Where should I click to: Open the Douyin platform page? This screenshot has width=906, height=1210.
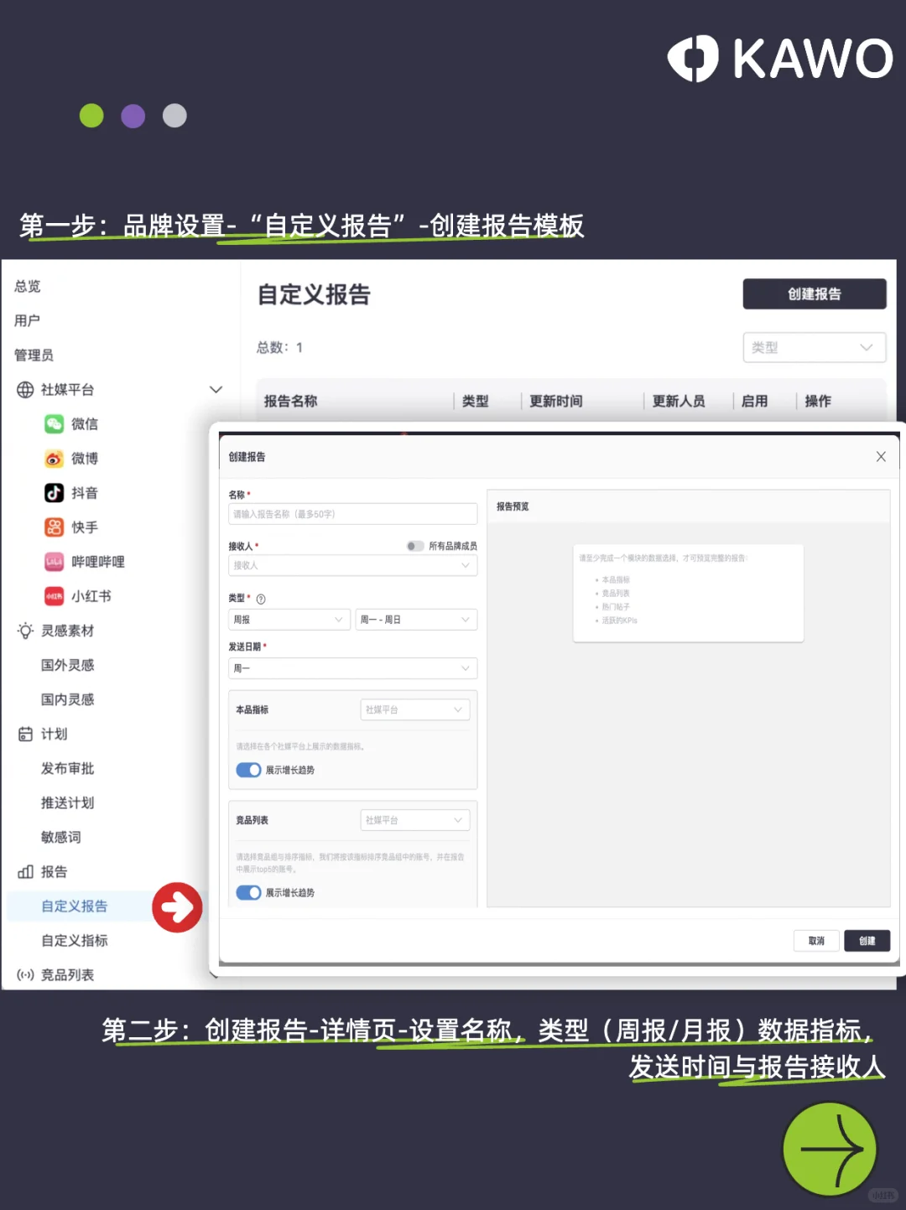click(x=53, y=492)
